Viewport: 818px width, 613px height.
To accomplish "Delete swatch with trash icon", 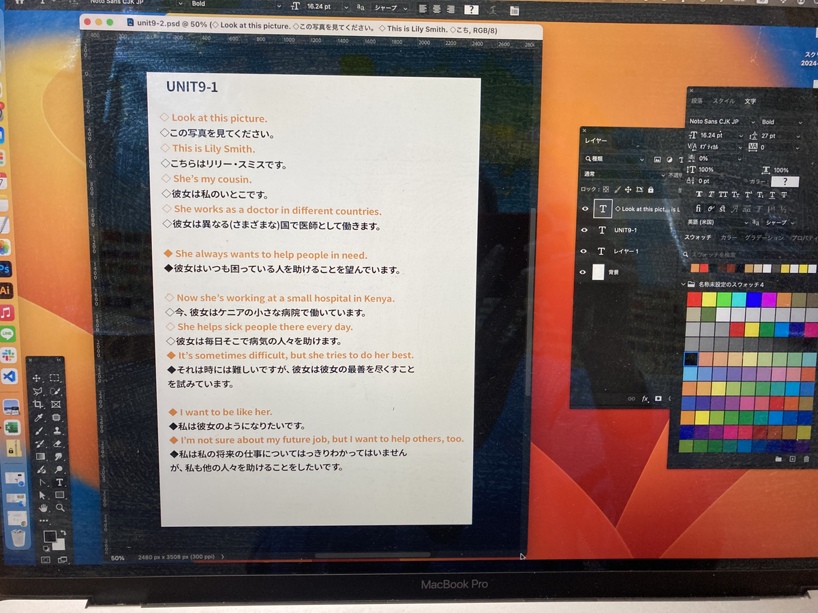I will click(806, 459).
